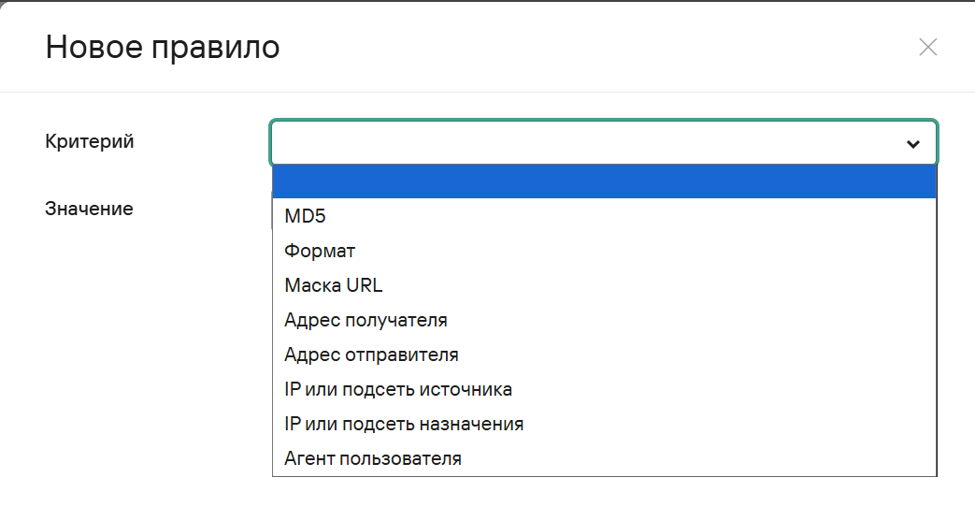Click the chevron arrow in Критерий combo box
Image resolution: width=975 pixels, height=521 pixels.
913,144
